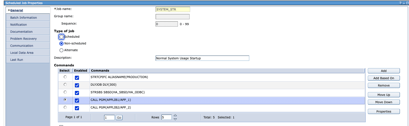Decrease rows with the down arrow
This screenshot has width=409, height=126.
click(175, 119)
